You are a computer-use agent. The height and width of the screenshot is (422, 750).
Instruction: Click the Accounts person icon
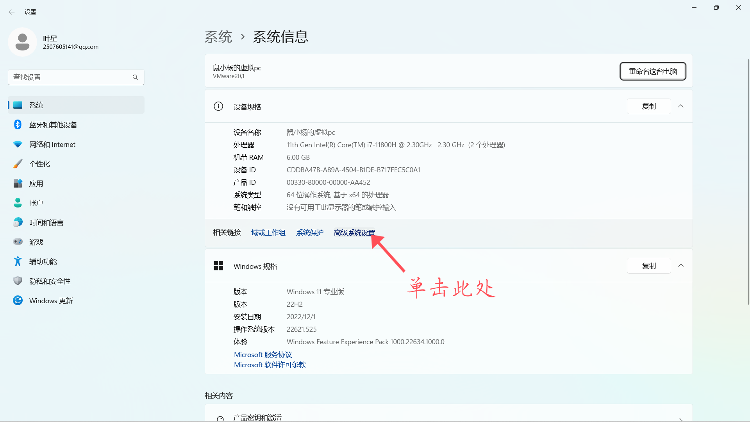click(x=18, y=203)
